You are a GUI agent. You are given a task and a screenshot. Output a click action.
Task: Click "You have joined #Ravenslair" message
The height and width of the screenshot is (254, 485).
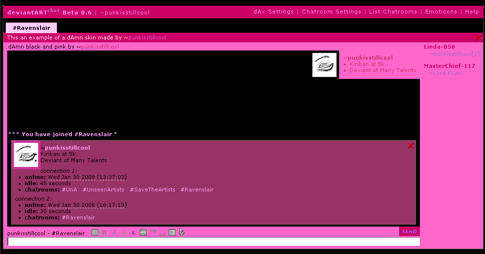[x=63, y=134]
